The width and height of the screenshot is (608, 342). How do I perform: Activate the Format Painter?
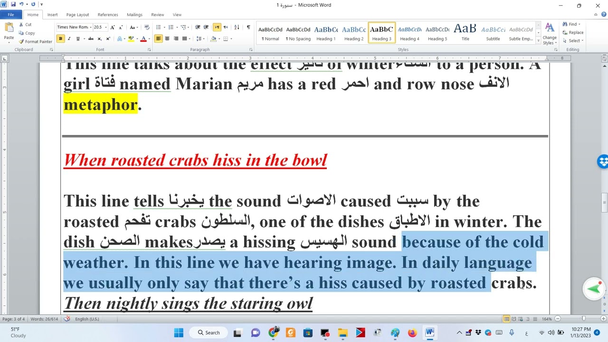click(x=36, y=42)
